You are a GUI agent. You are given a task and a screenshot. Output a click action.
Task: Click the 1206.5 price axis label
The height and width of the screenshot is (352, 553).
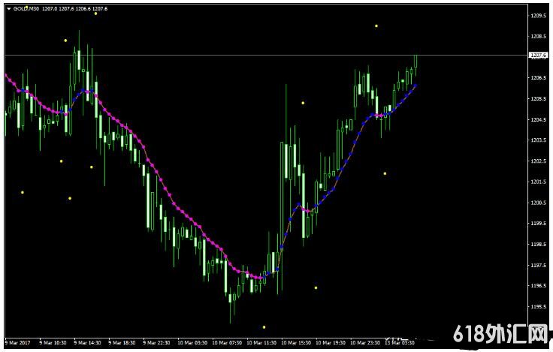(538, 78)
